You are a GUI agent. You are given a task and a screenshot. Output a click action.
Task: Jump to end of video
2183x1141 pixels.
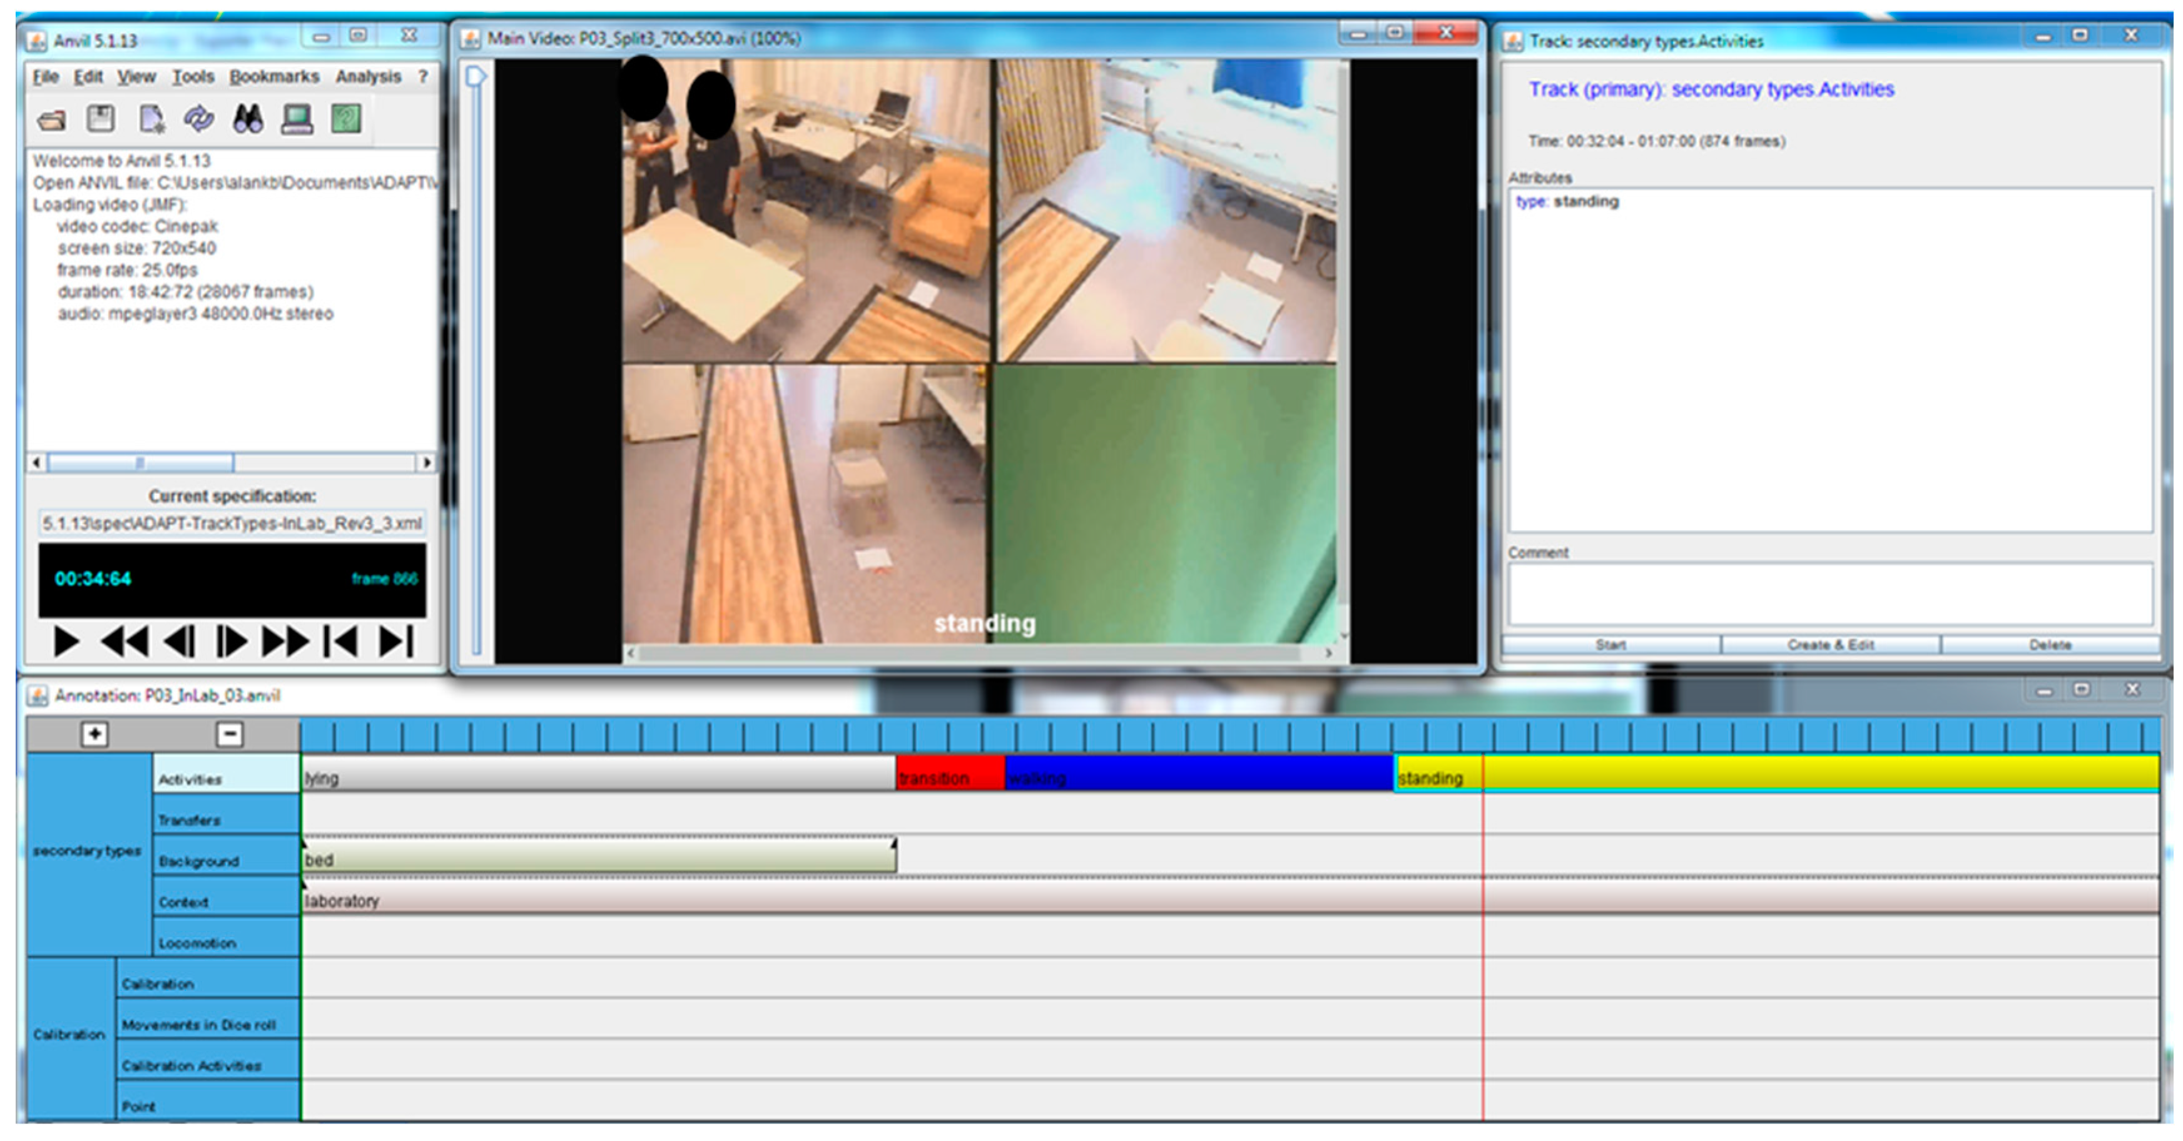396,641
